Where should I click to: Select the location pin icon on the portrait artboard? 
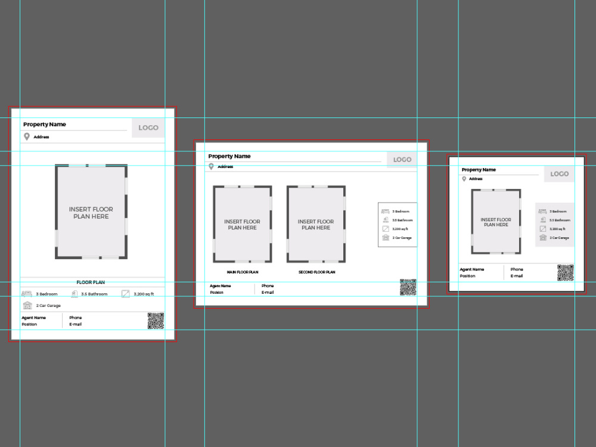pos(27,136)
